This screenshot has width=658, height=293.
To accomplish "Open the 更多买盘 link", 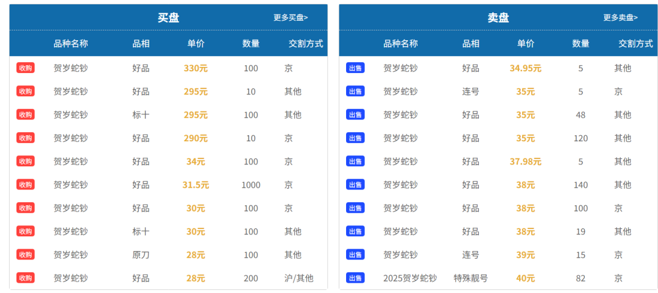I will tap(291, 18).
